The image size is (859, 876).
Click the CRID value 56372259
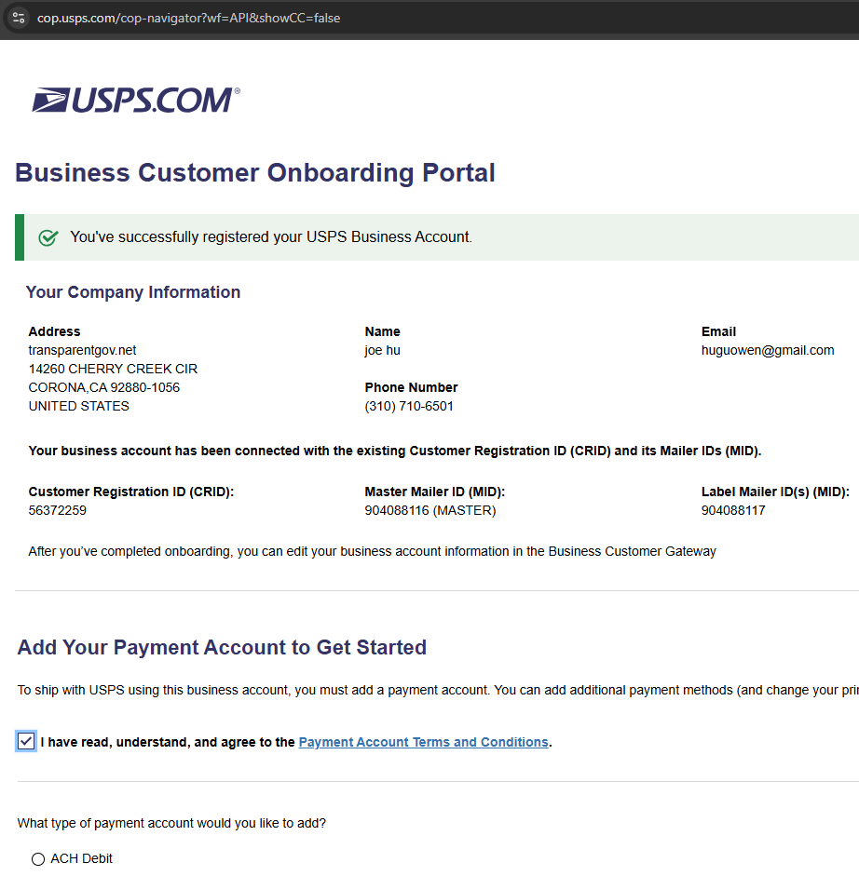coord(57,510)
